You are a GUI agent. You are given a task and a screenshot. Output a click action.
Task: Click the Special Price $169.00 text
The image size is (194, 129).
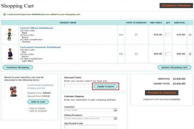[38, 96]
